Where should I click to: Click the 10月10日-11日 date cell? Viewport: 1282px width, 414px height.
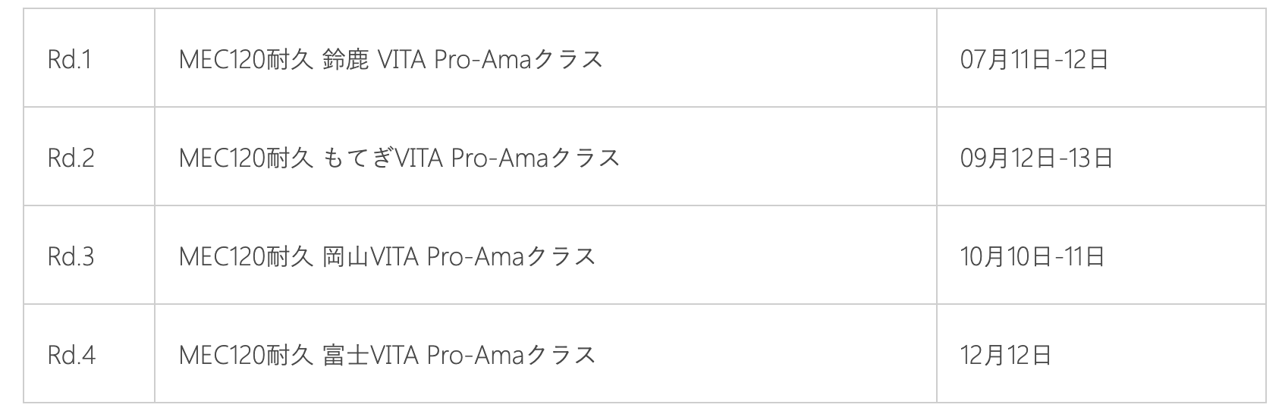[x=1032, y=256]
